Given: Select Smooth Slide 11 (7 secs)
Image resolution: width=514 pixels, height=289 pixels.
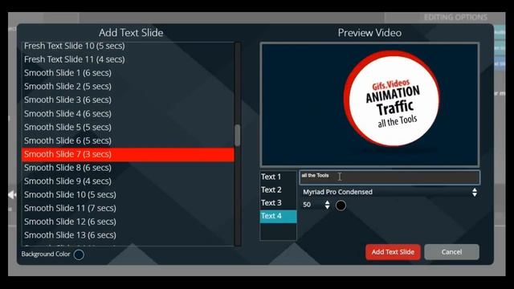Looking at the screenshot, I should point(128,208).
